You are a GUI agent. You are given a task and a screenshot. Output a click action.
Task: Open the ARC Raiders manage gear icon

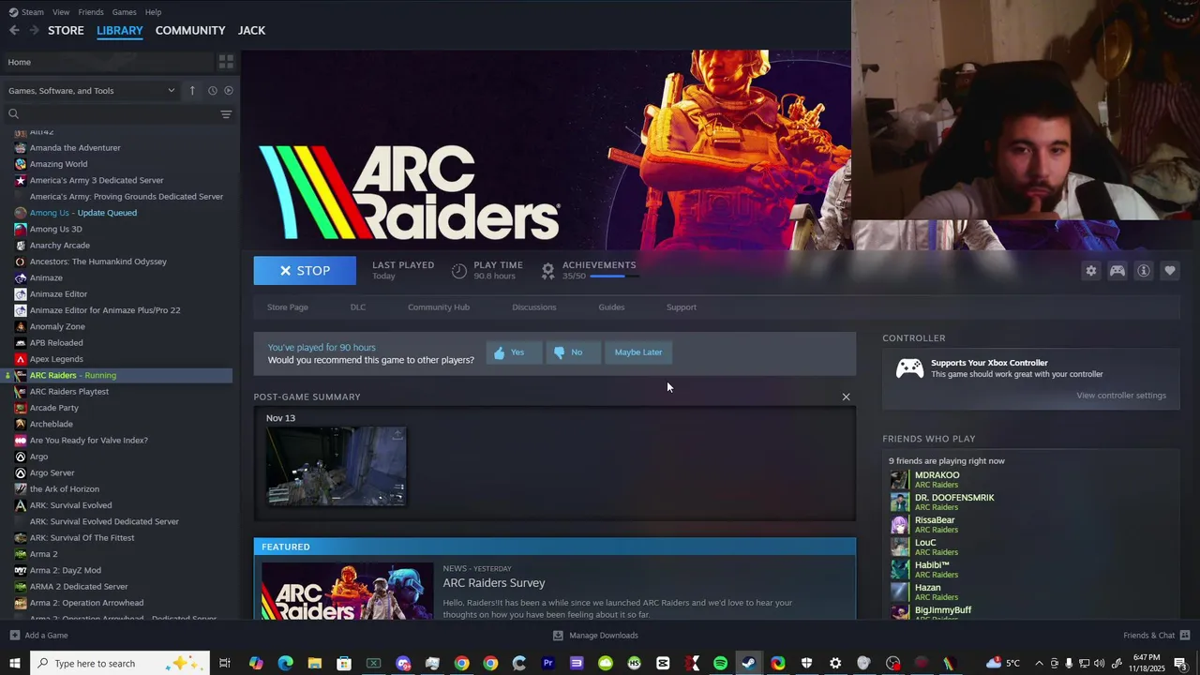pyautogui.click(x=1091, y=271)
